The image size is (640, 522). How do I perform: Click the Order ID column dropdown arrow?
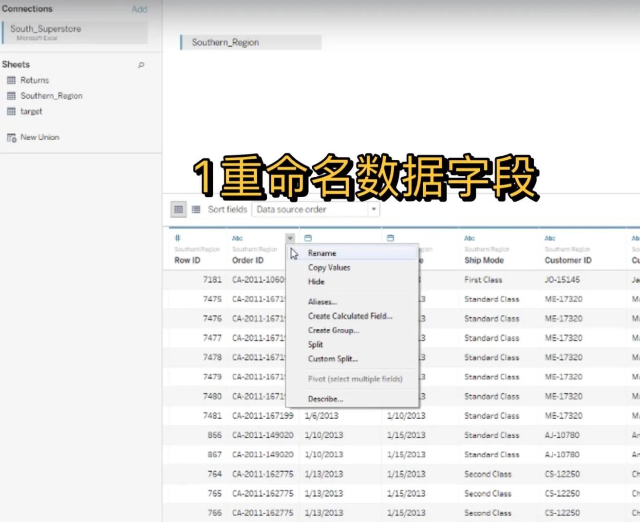[x=290, y=238]
